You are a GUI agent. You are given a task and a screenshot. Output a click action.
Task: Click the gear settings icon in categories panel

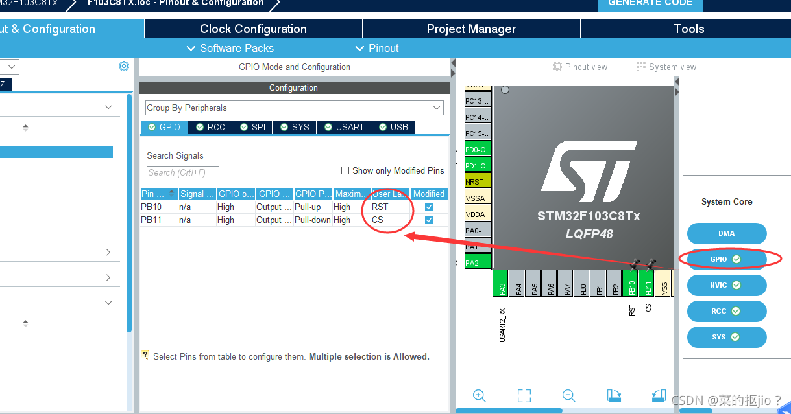[124, 66]
